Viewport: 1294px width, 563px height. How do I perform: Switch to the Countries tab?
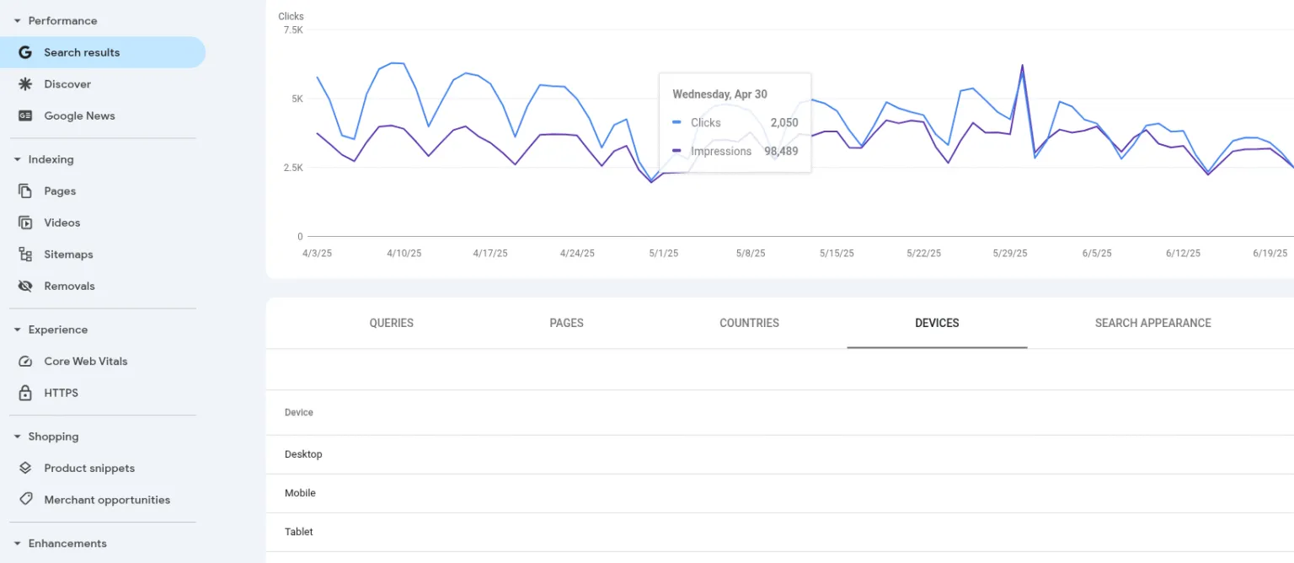(x=749, y=323)
